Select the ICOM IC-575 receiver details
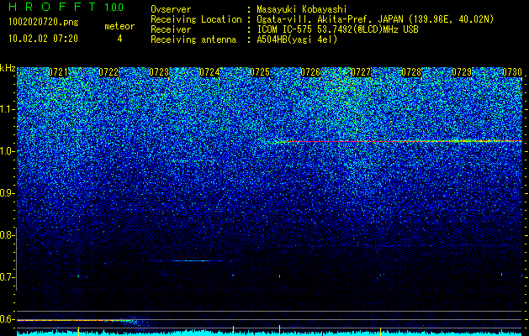 337,29
